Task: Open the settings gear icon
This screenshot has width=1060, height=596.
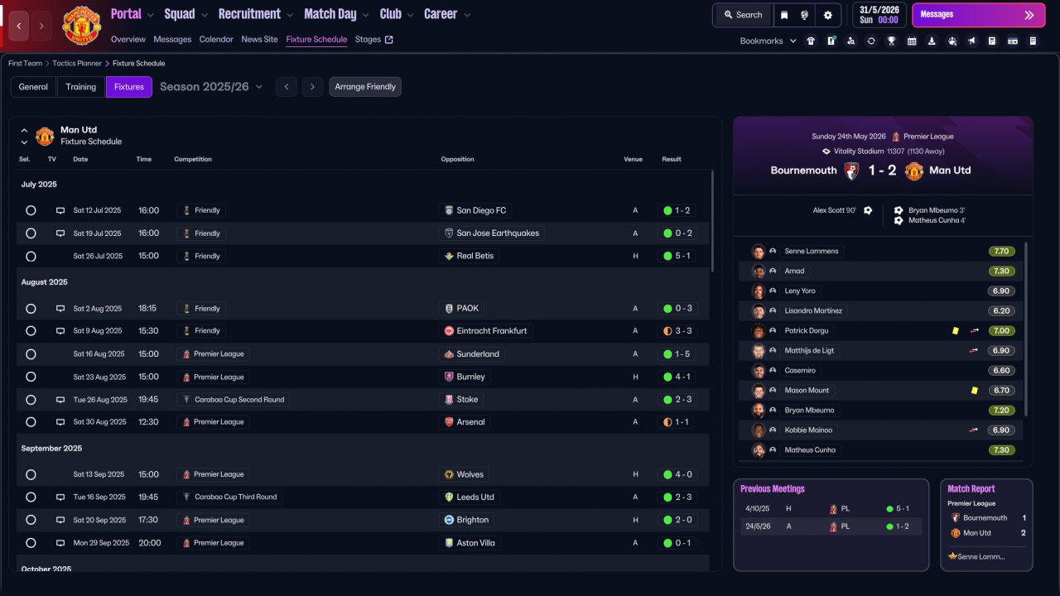Action: tap(827, 15)
